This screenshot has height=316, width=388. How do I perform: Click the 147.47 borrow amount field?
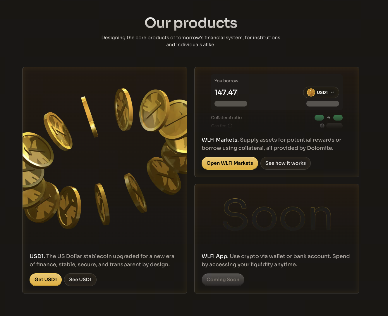click(x=226, y=92)
